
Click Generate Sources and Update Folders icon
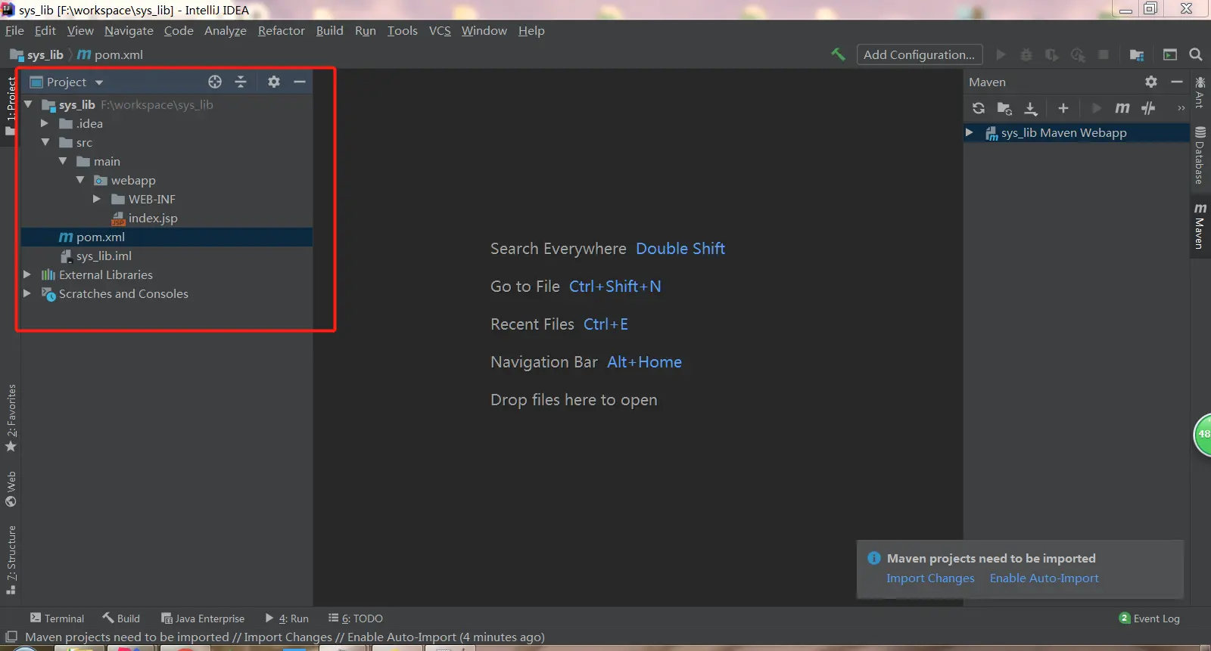1004,108
